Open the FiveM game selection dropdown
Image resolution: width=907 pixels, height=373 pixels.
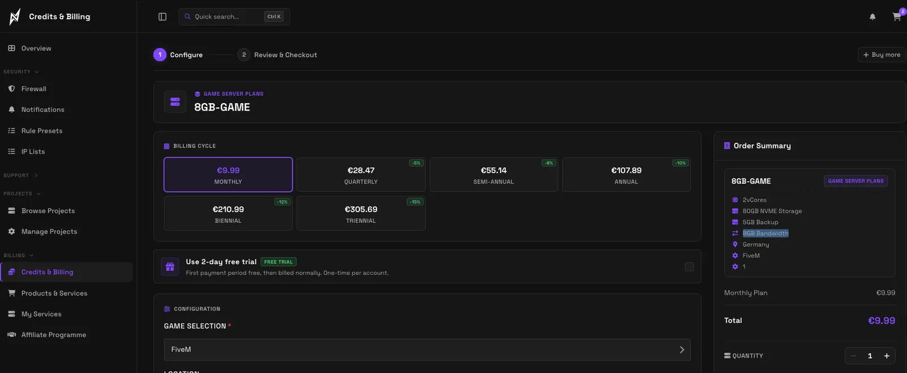(427, 349)
